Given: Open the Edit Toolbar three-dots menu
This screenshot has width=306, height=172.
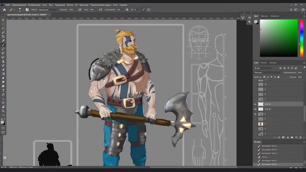Looking at the screenshot, I should [x=3, y=115].
